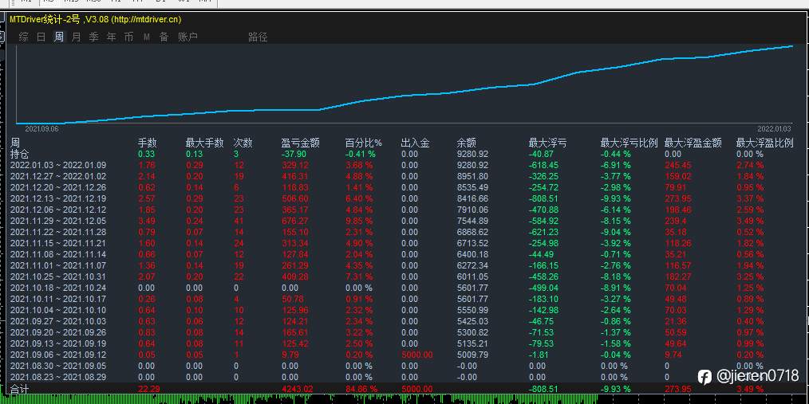
Task: Click the 最大手数 column header
Action: coord(205,143)
